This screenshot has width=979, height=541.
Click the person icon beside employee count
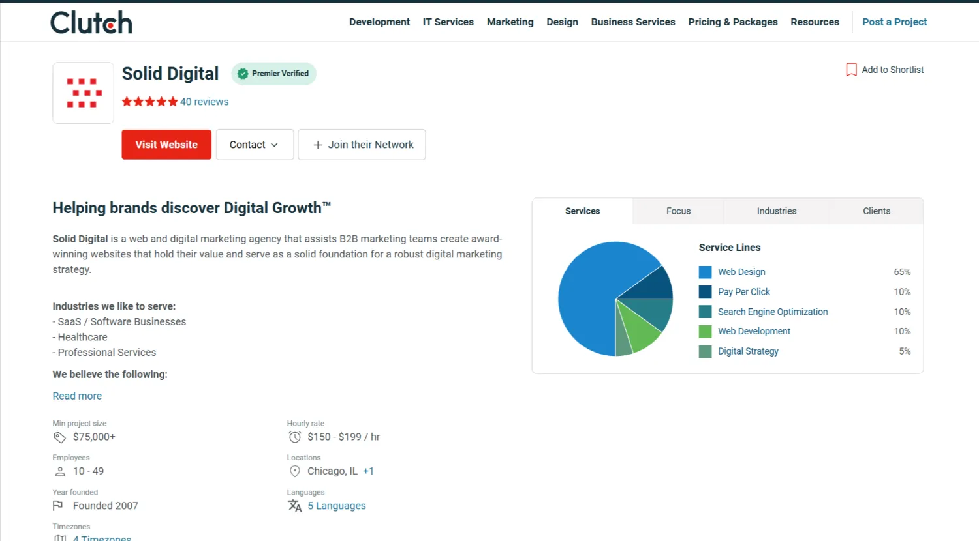pyautogui.click(x=59, y=471)
